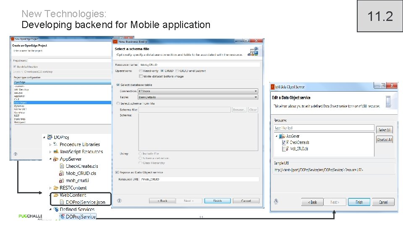Click the Procedure Libraries icon
Image resolution: width=403 pixels, height=226 pixels.
(55, 144)
